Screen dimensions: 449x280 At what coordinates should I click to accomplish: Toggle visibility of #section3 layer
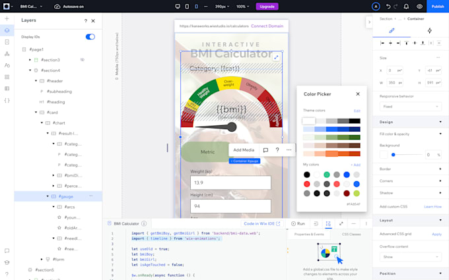point(82,60)
